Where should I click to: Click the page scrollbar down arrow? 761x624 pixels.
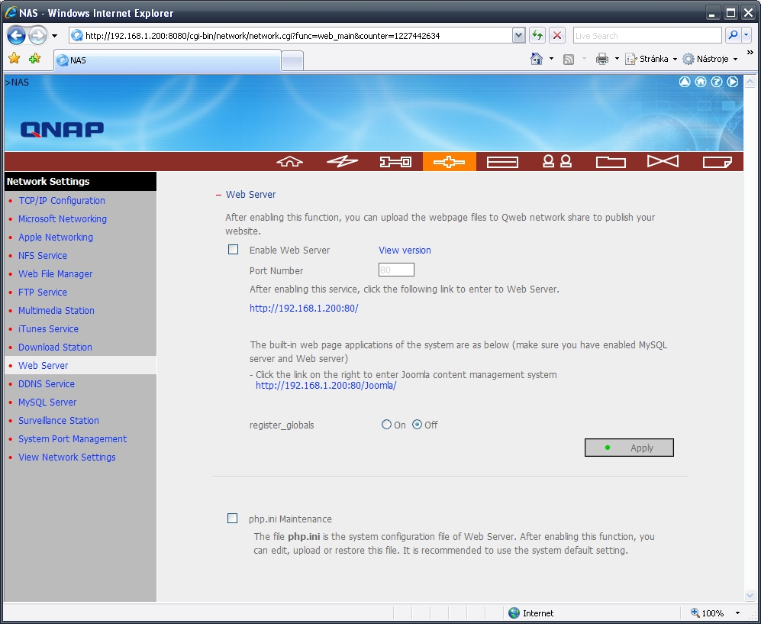tap(750, 595)
